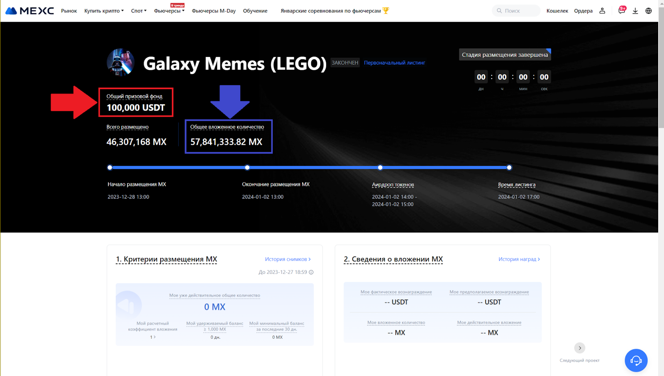Open the Первоначальный листинг link
This screenshot has height=376, width=664.
pos(395,63)
